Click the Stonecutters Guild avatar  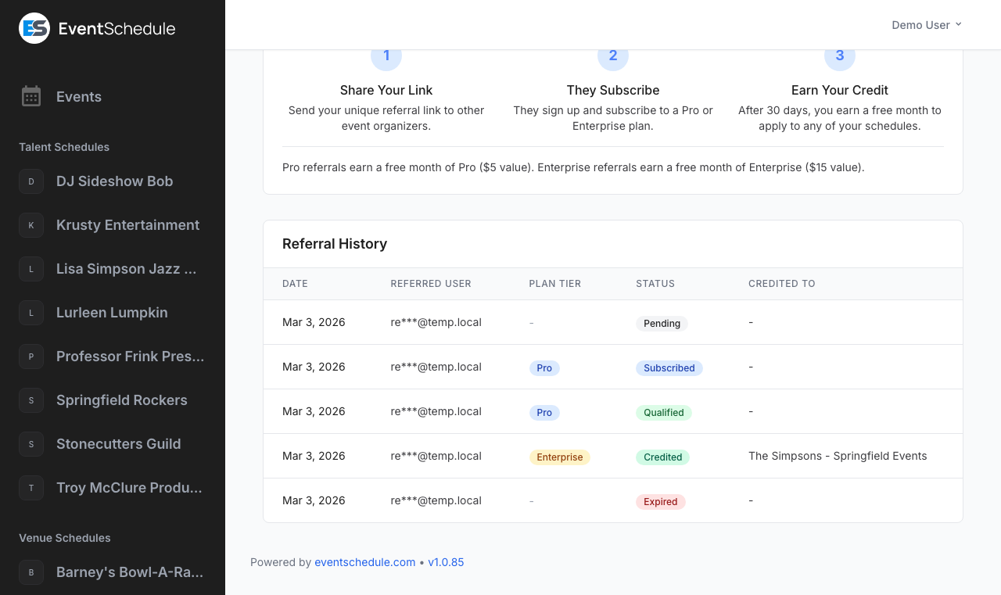[x=30, y=444]
